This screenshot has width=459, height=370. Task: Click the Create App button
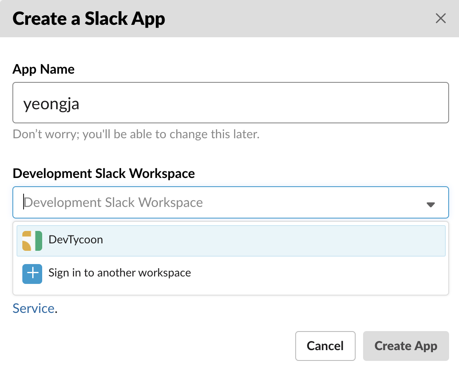pyautogui.click(x=406, y=346)
